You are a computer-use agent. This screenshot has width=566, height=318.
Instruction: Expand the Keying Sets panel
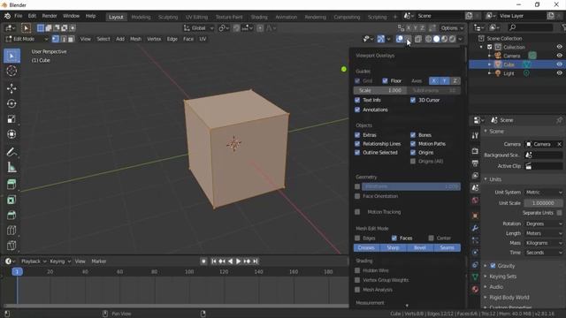point(502,276)
